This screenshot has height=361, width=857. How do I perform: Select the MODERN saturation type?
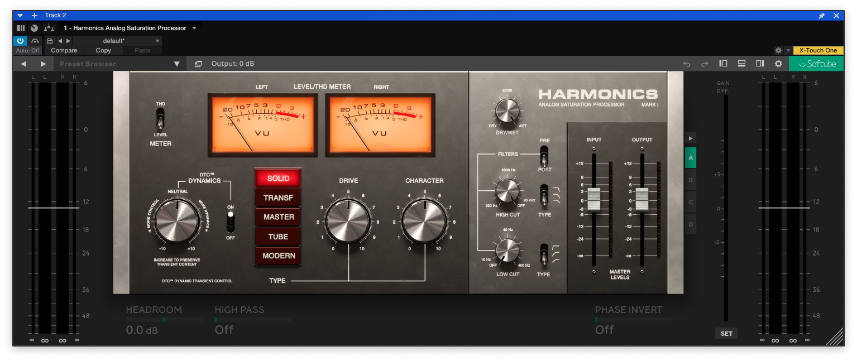(x=278, y=256)
